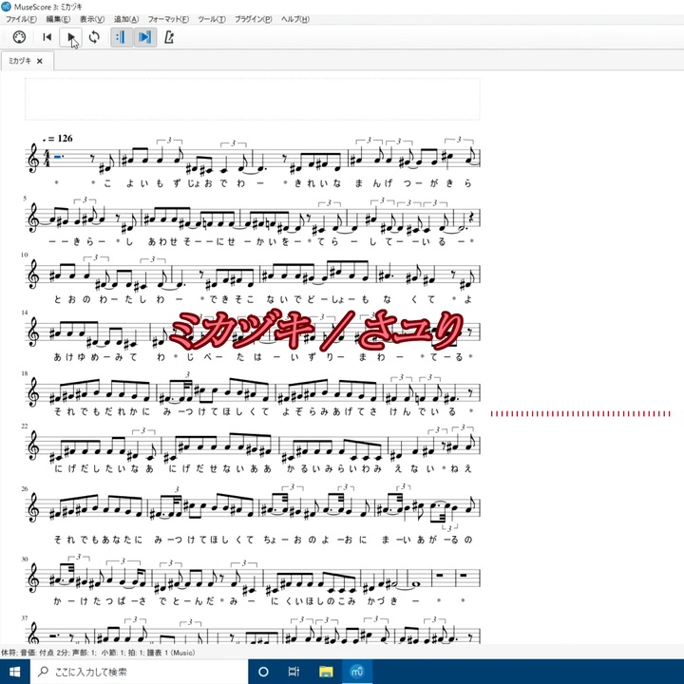Image resolution: width=684 pixels, height=684 pixels.
Task: Click the taskbar search box ここに入力して検索
Action: [x=139, y=672]
